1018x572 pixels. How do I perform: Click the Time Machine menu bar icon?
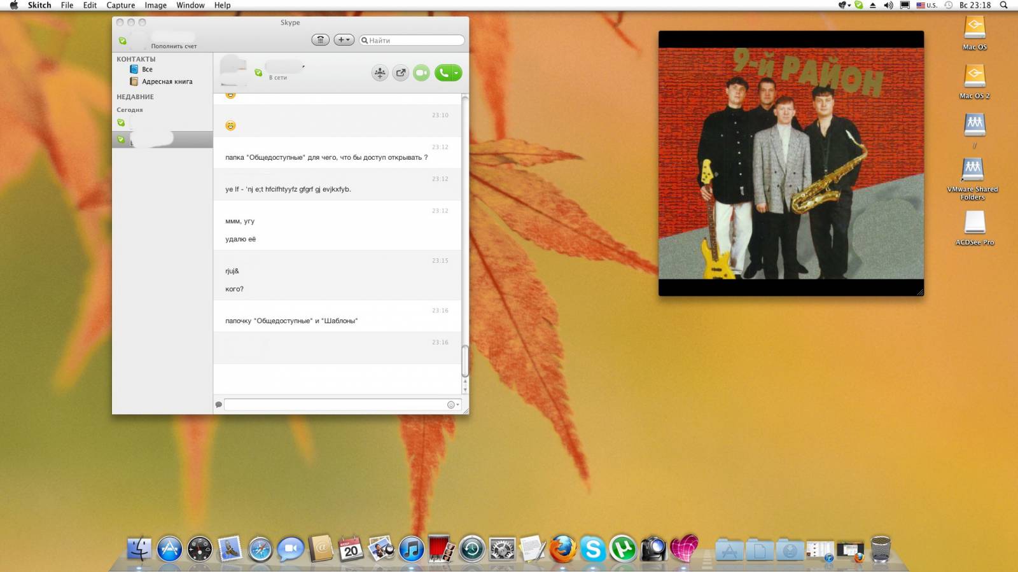(948, 5)
